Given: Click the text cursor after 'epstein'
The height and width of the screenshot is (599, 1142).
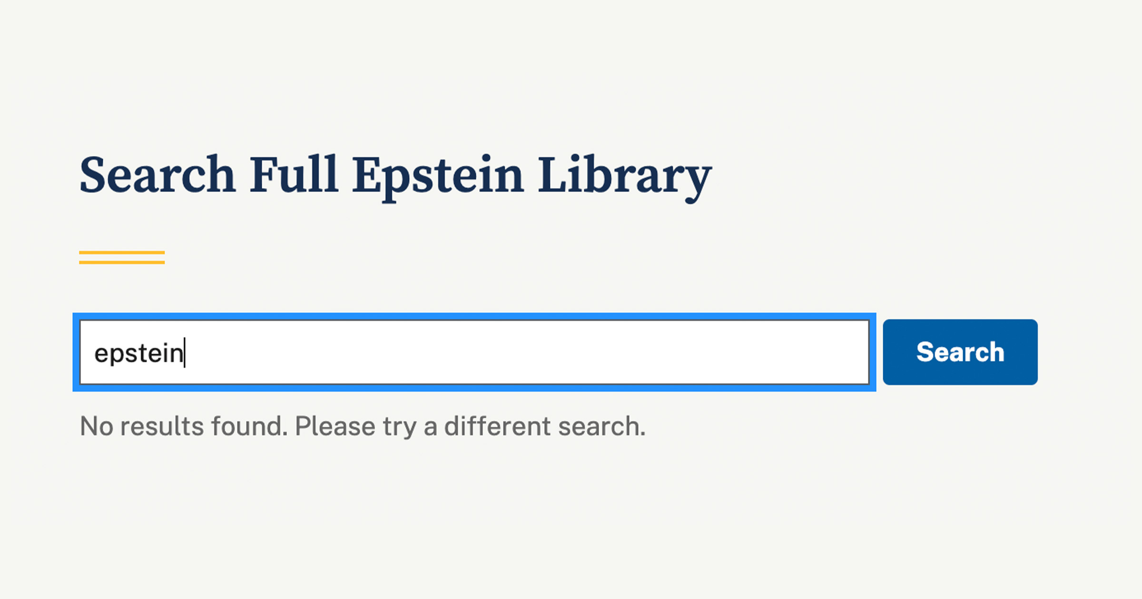Looking at the screenshot, I should click(185, 353).
